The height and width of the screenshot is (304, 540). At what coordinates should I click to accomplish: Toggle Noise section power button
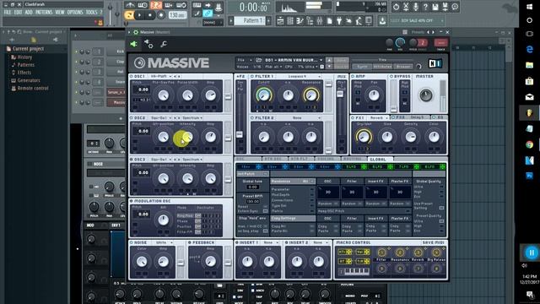click(x=132, y=242)
